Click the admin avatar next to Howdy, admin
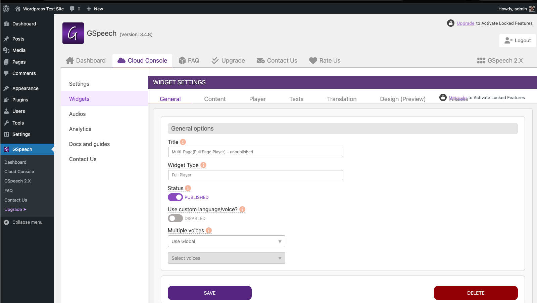The height and width of the screenshot is (303, 537). click(532, 9)
